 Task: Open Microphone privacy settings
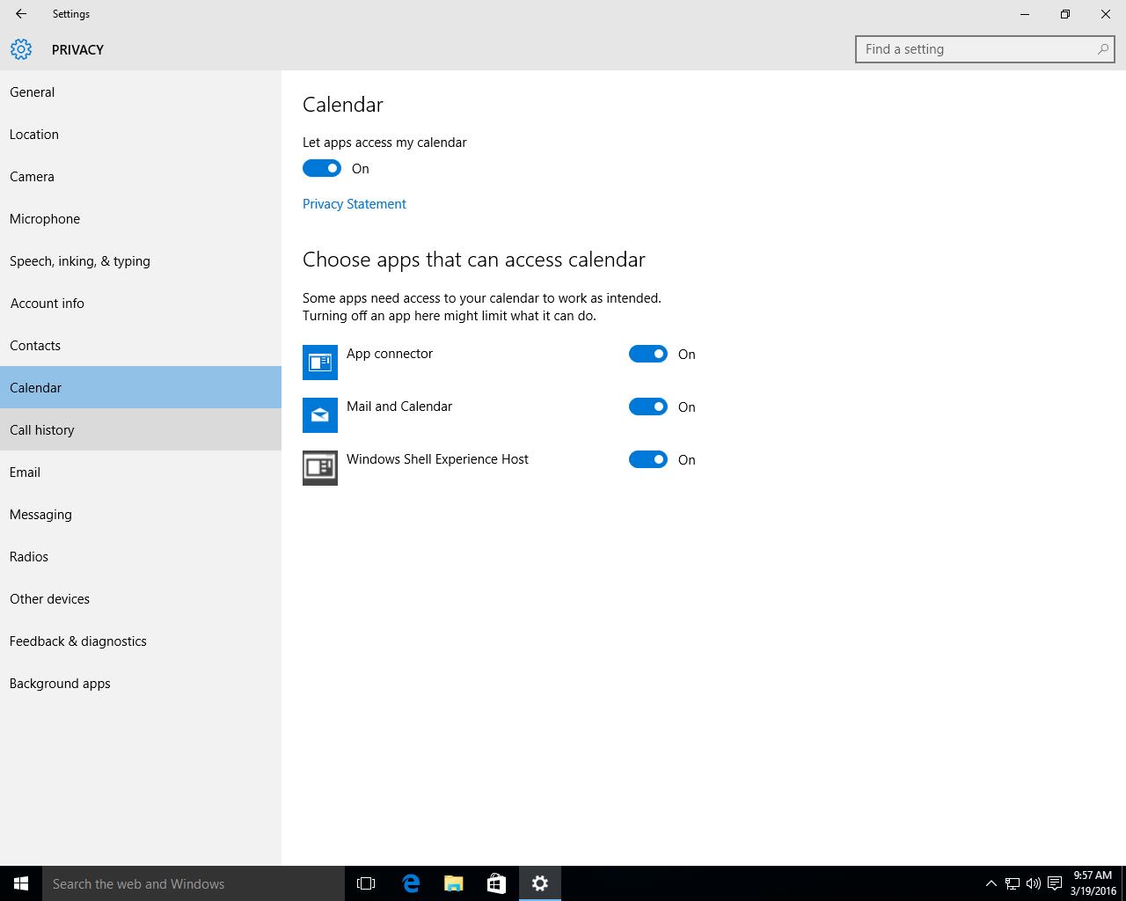141,218
